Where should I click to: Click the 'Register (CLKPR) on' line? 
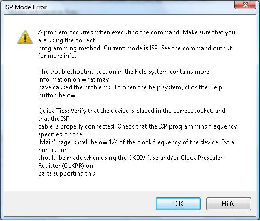click(x=65, y=166)
